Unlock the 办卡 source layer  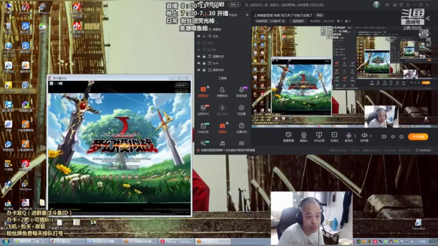click(x=204, y=63)
